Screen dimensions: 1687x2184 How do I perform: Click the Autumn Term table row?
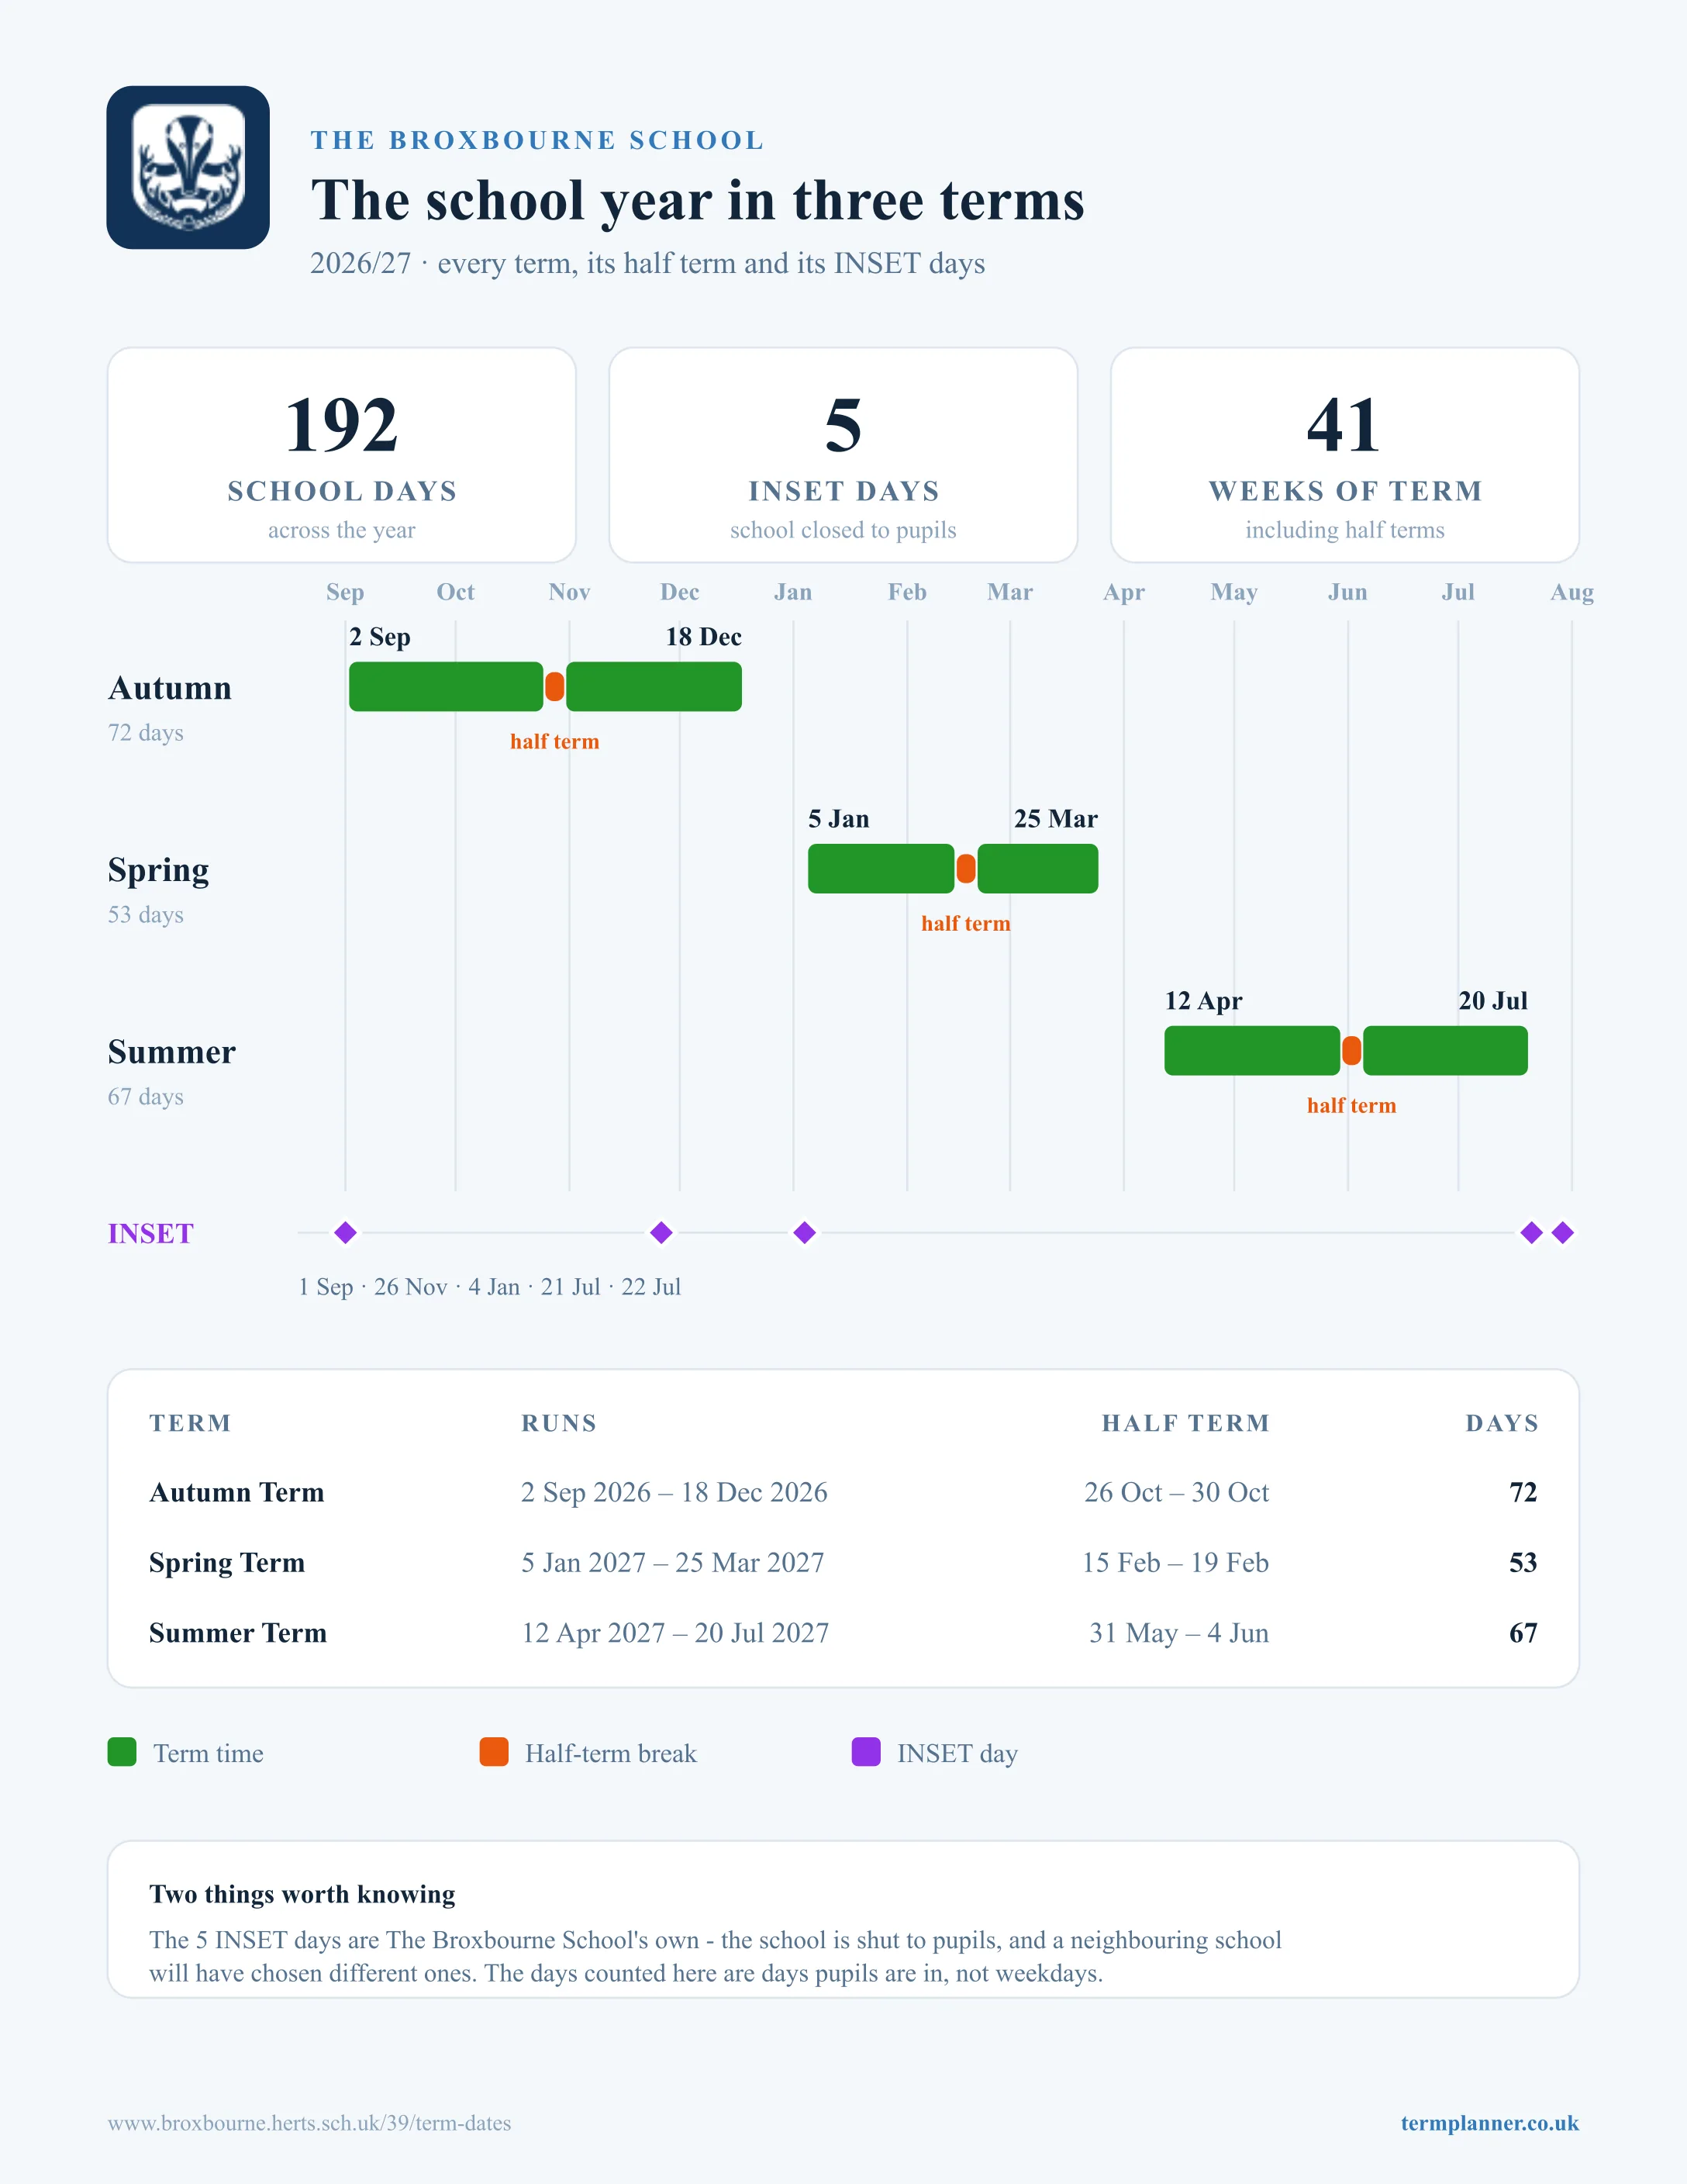click(843, 1492)
